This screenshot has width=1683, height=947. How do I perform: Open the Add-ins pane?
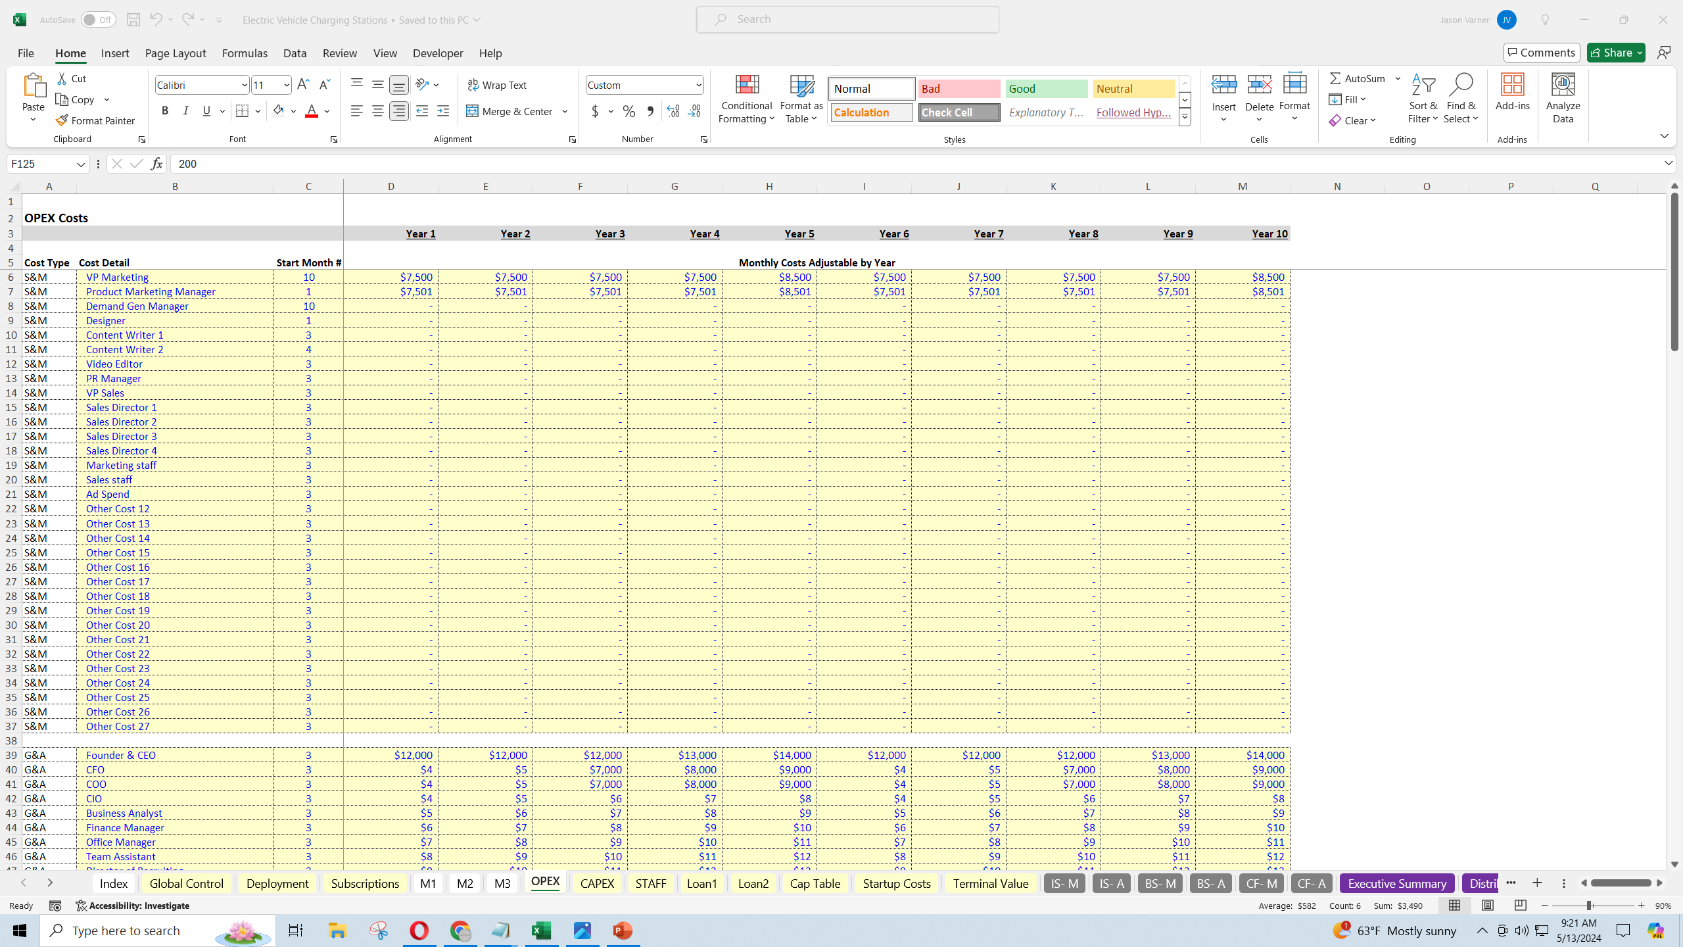(1512, 92)
